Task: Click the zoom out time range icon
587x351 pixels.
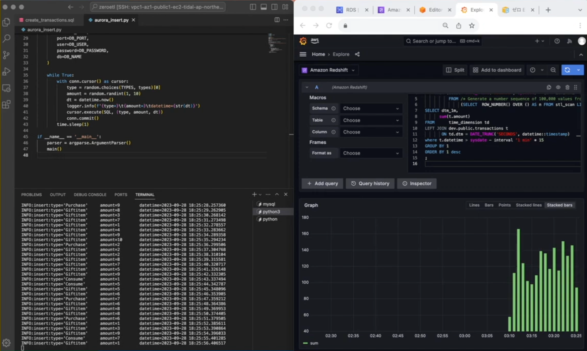Action: pyautogui.click(x=553, y=70)
